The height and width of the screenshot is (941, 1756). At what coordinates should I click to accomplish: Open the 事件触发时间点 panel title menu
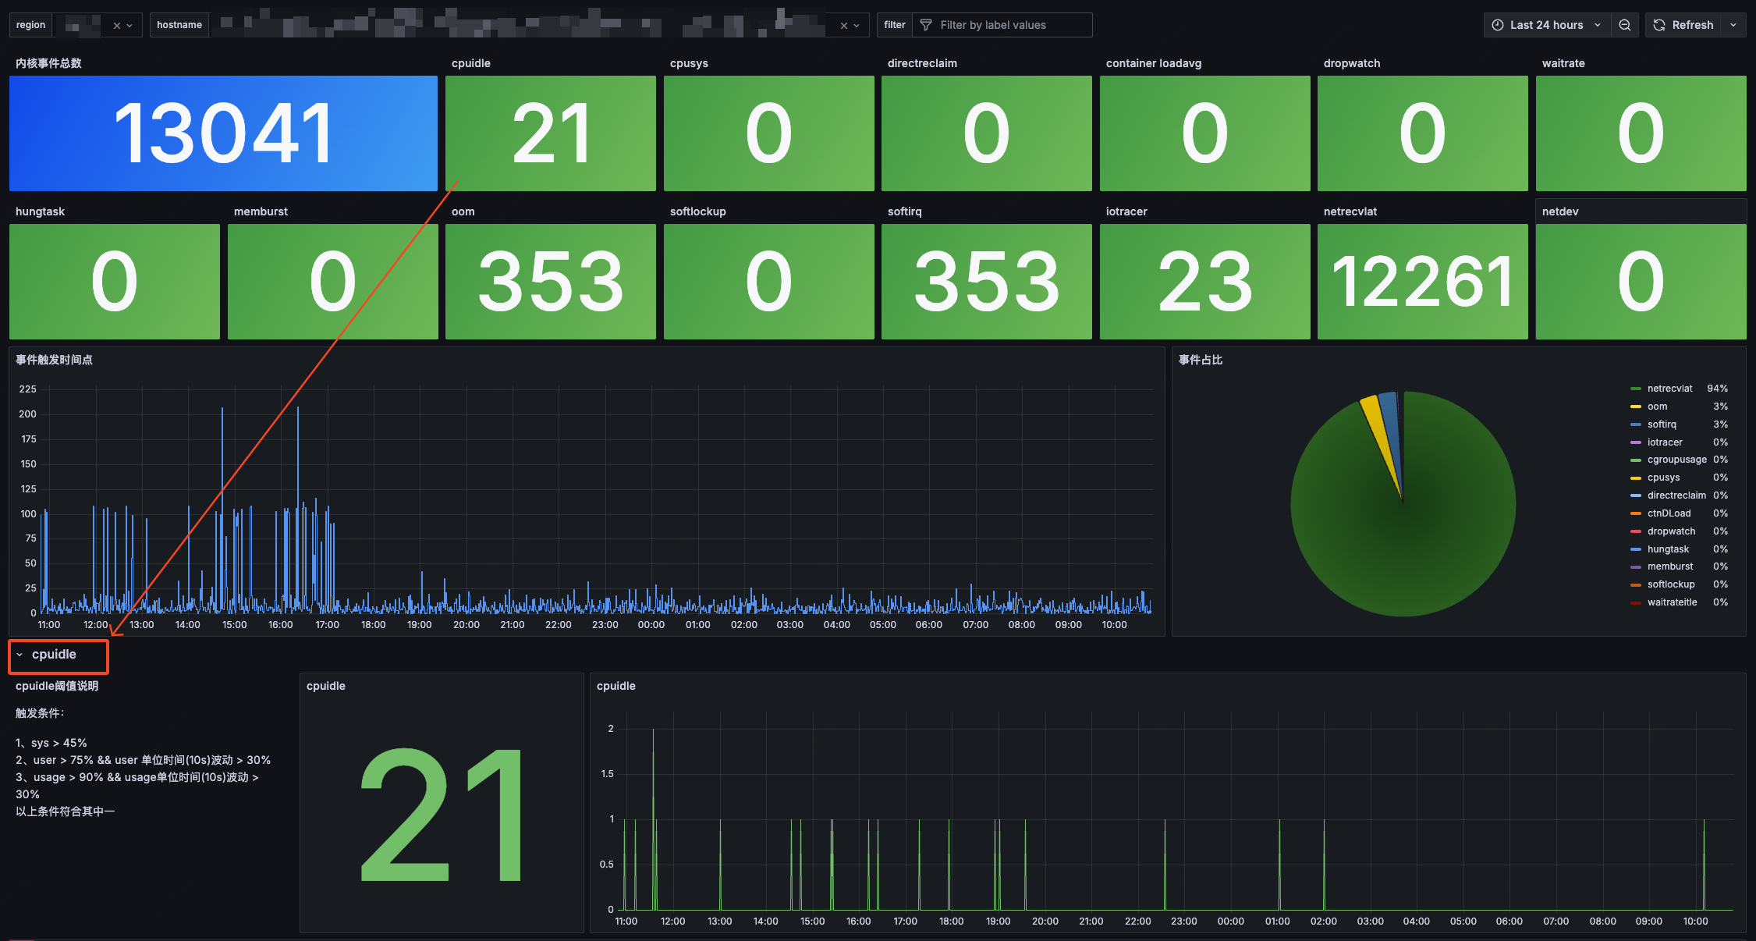pos(53,360)
